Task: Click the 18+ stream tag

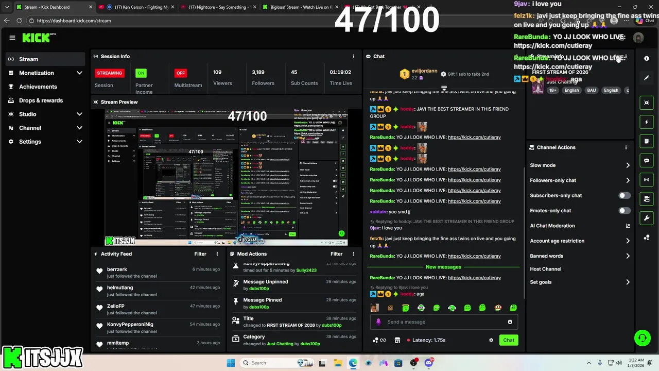Action: pos(552,90)
